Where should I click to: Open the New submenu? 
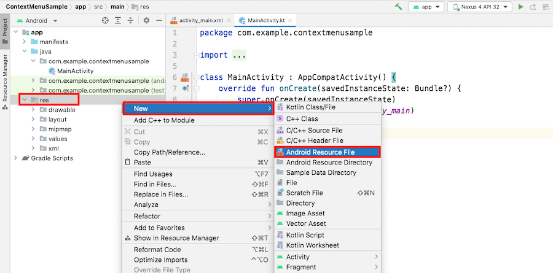tap(198, 109)
